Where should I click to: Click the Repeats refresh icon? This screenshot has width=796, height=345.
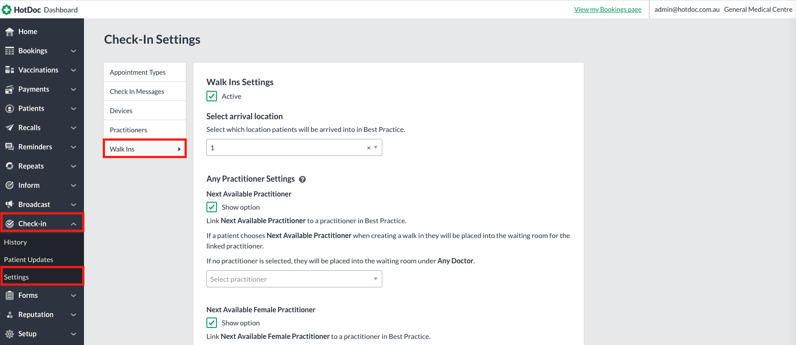(x=10, y=166)
